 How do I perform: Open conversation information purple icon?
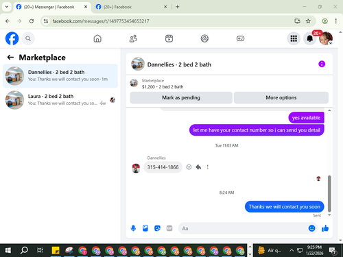click(x=322, y=64)
